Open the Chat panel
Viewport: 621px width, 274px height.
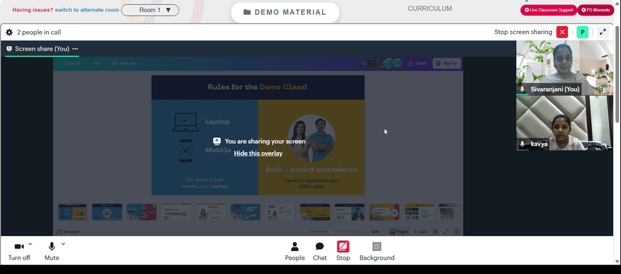click(320, 252)
